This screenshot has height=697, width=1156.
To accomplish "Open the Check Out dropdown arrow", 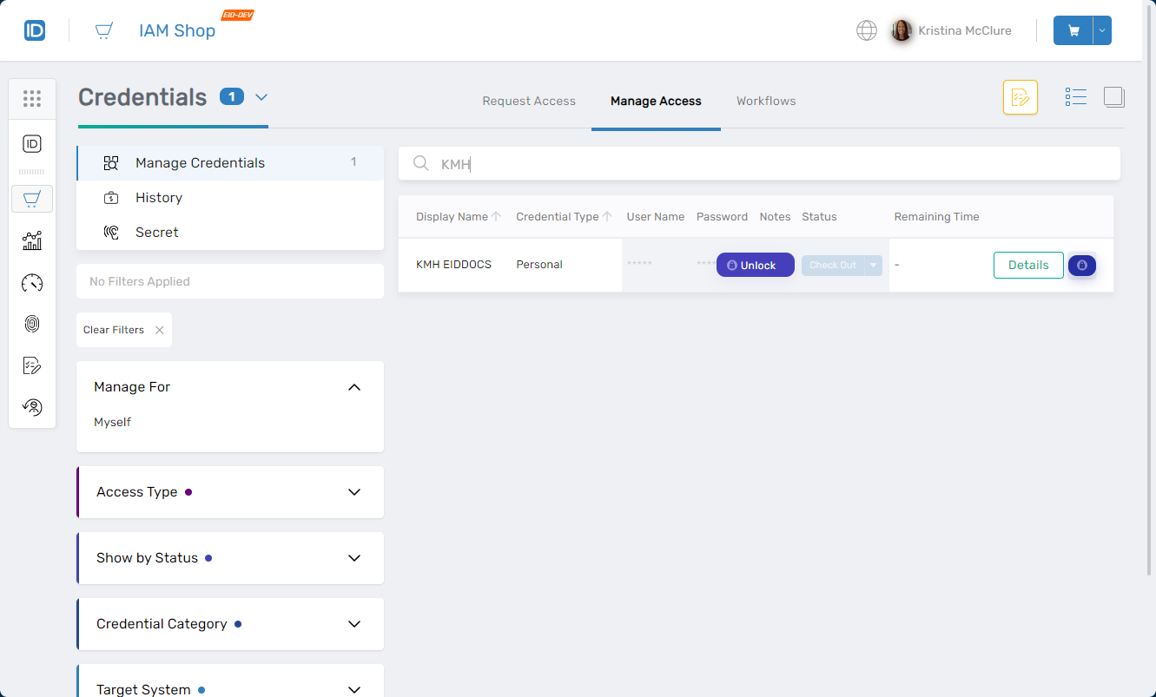I will click(x=874, y=265).
